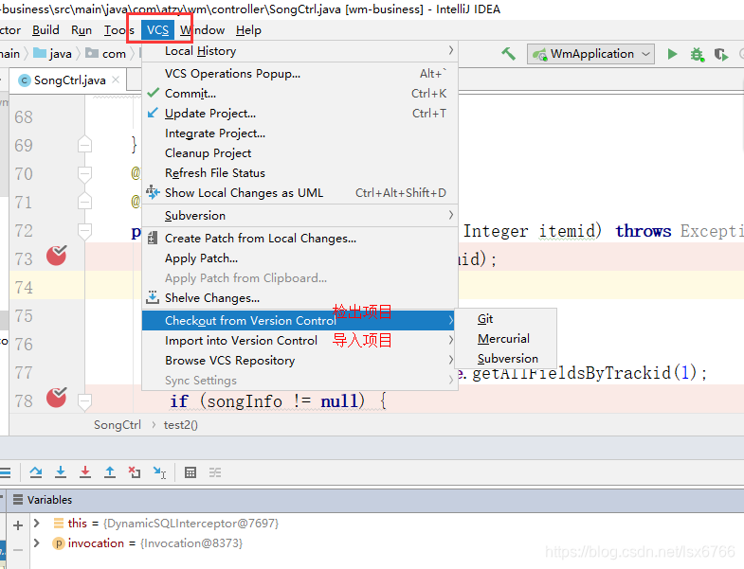Collapse code fold marker at line 78
Screen dimensions: 744x569
pos(84,401)
